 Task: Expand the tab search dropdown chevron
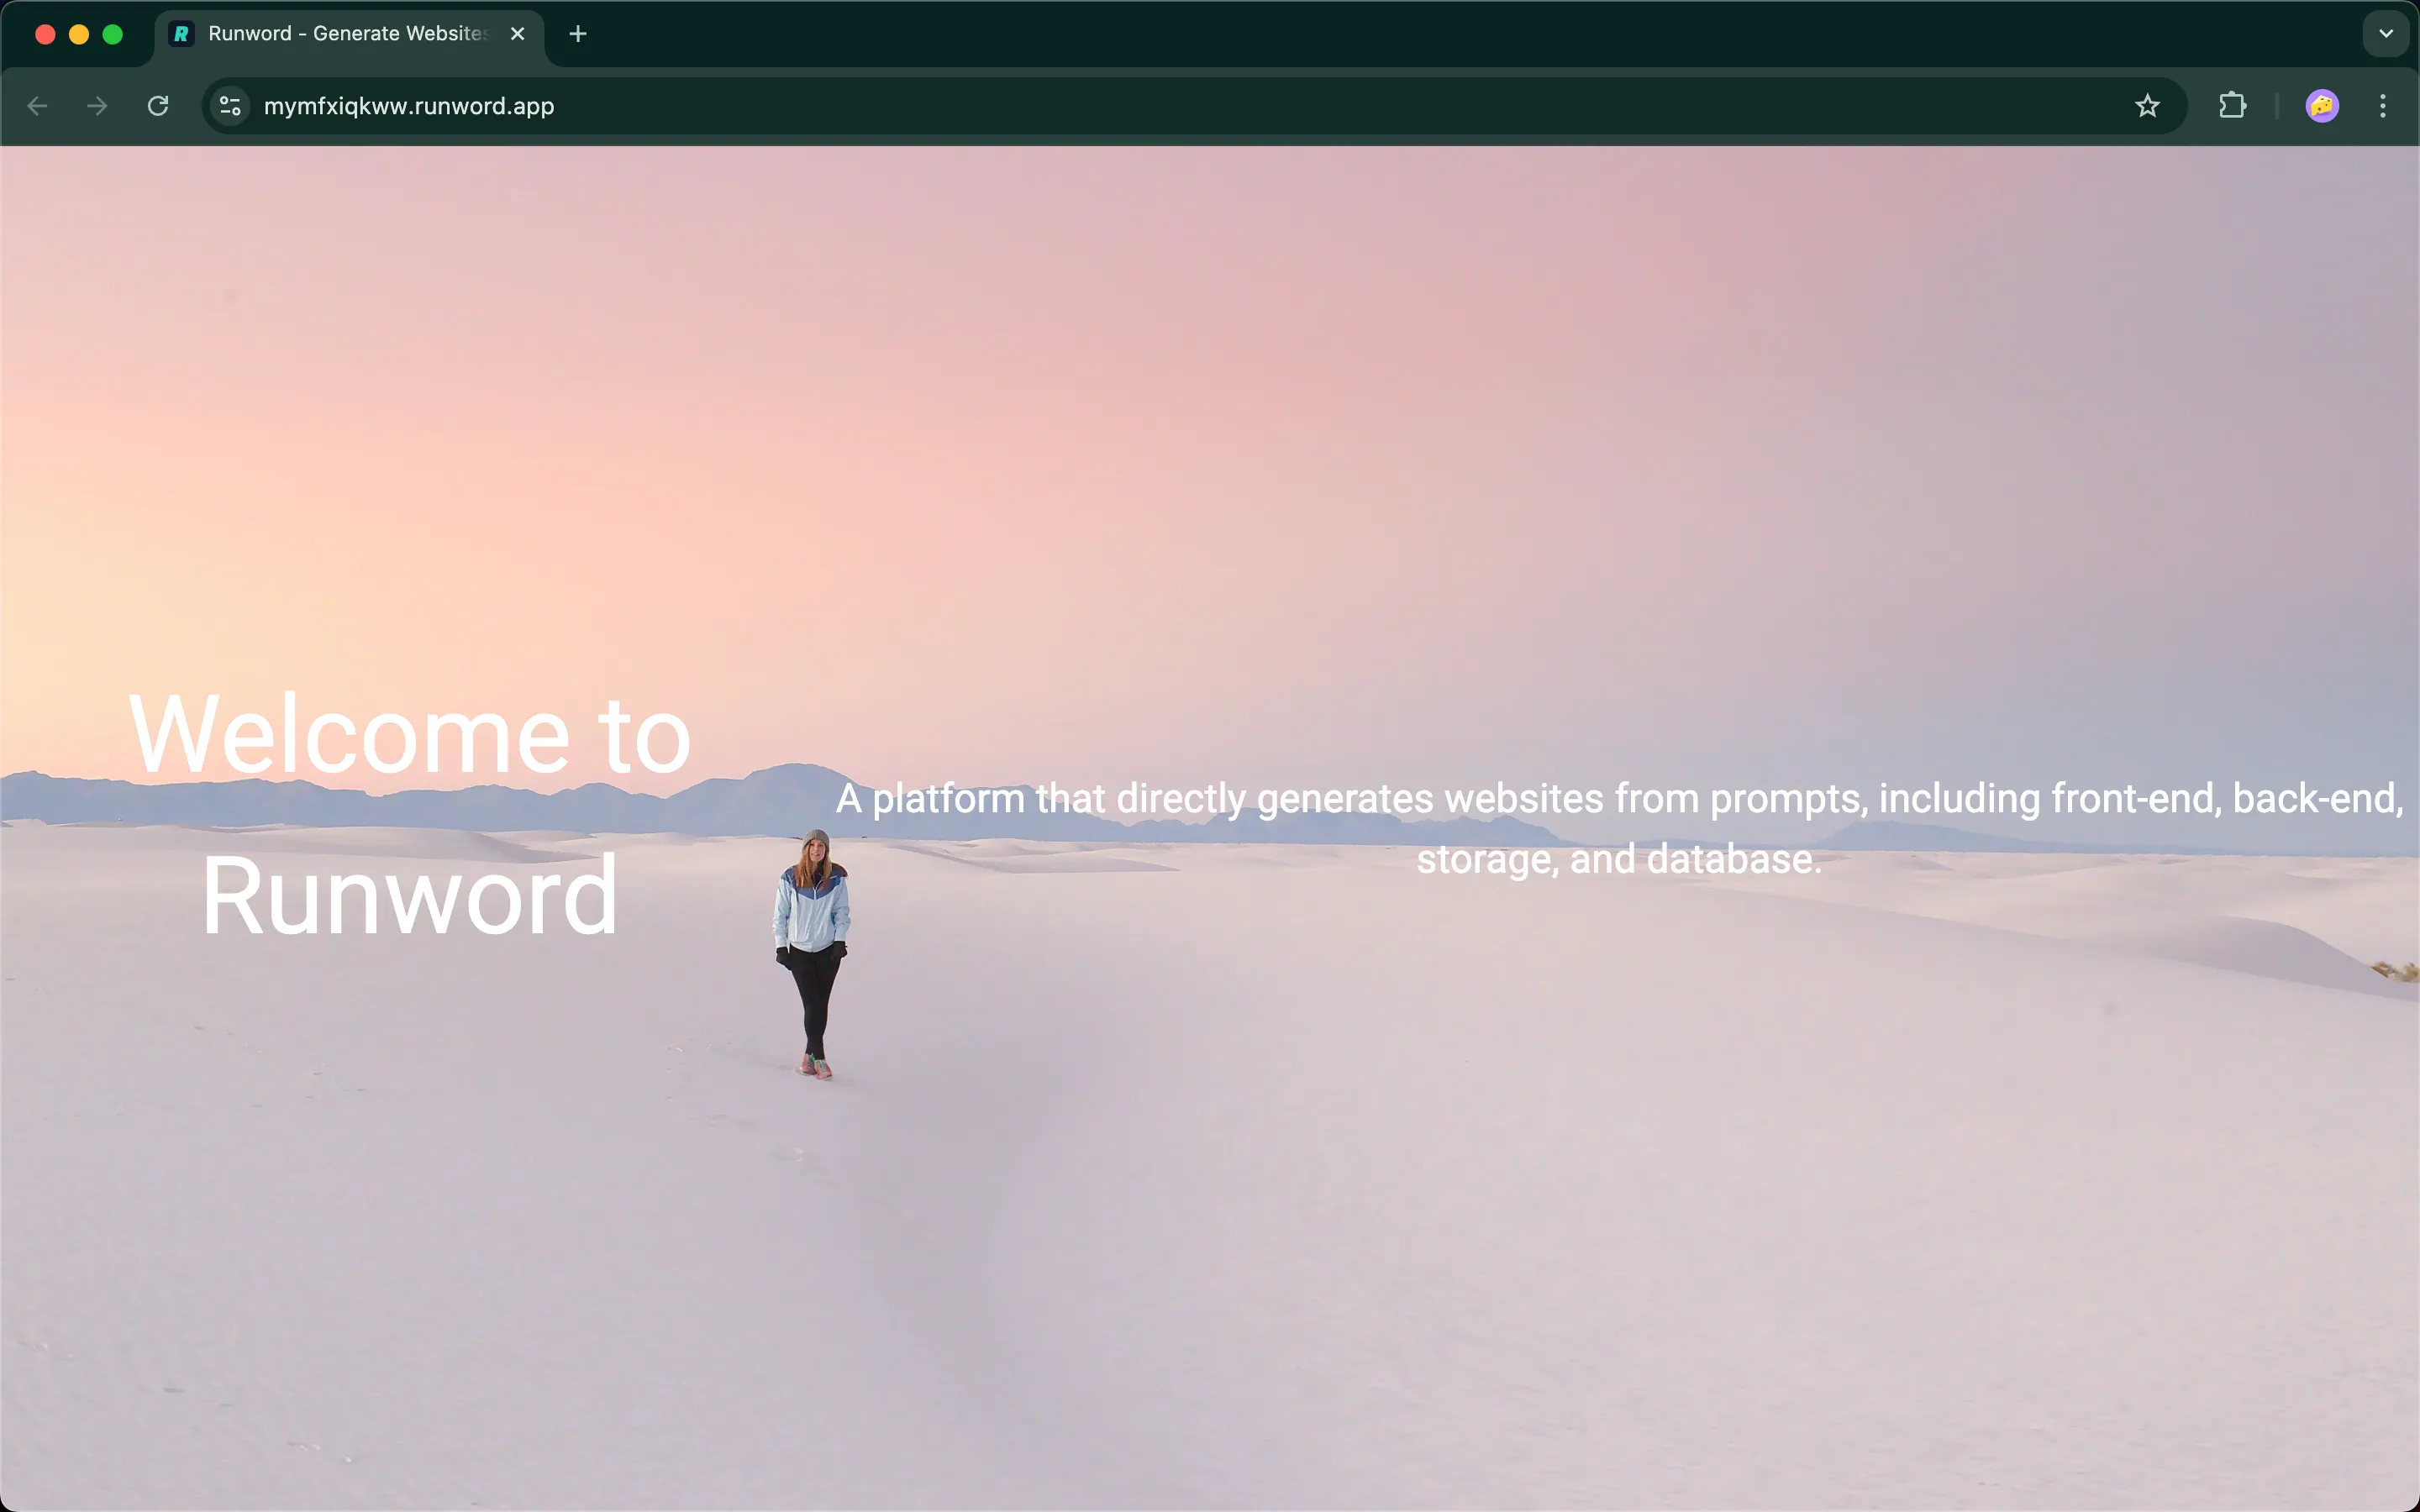tap(2386, 34)
